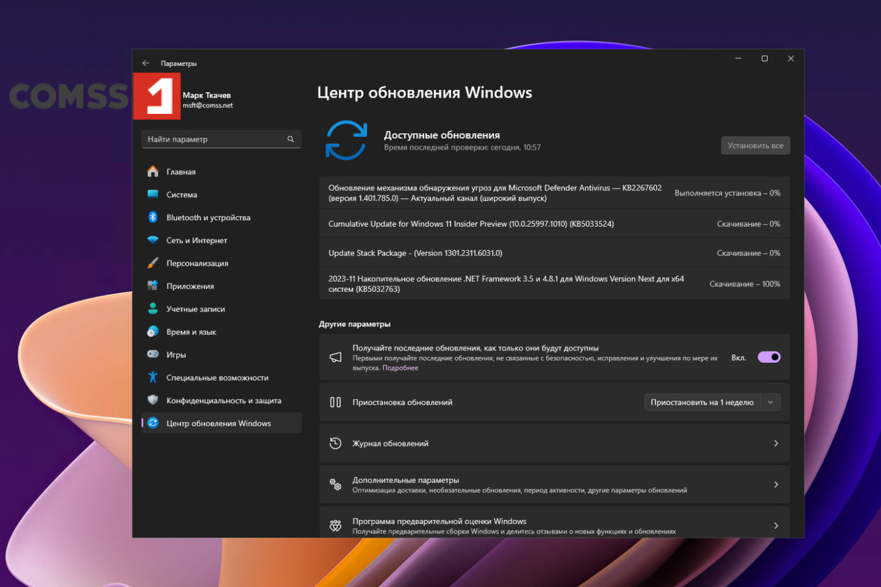The image size is (881, 587).
Task: Maximize the Параметры window
Action: pos(765,59)
